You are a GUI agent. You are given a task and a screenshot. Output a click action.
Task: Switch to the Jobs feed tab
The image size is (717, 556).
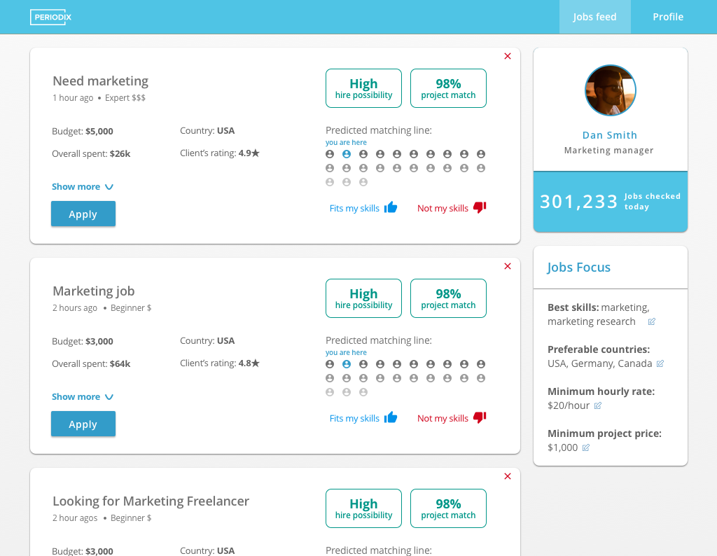pos(594,16)
